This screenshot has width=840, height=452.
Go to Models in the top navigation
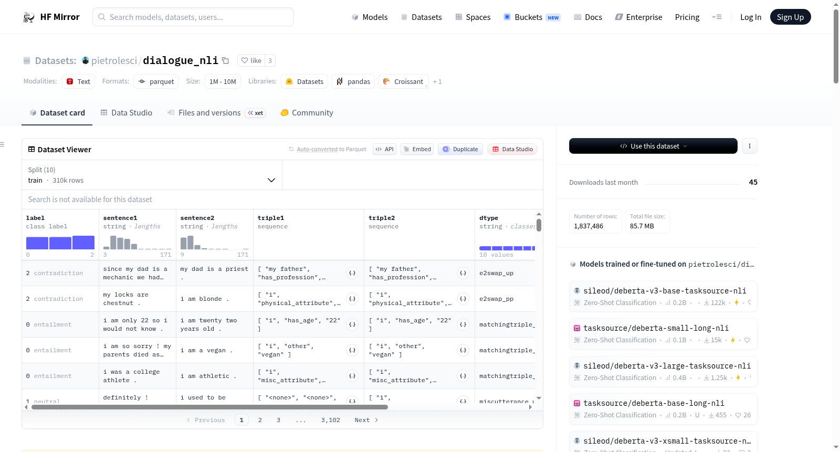coord(370,17)
